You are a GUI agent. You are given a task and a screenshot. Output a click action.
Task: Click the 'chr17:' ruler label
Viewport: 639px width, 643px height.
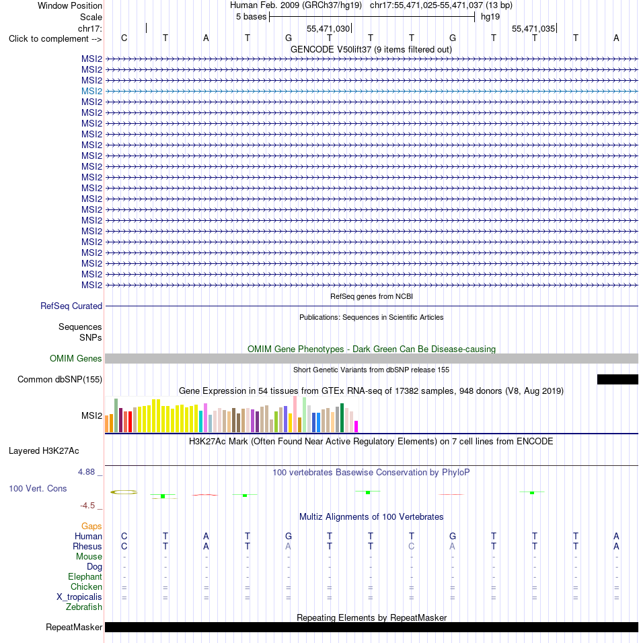89,28
